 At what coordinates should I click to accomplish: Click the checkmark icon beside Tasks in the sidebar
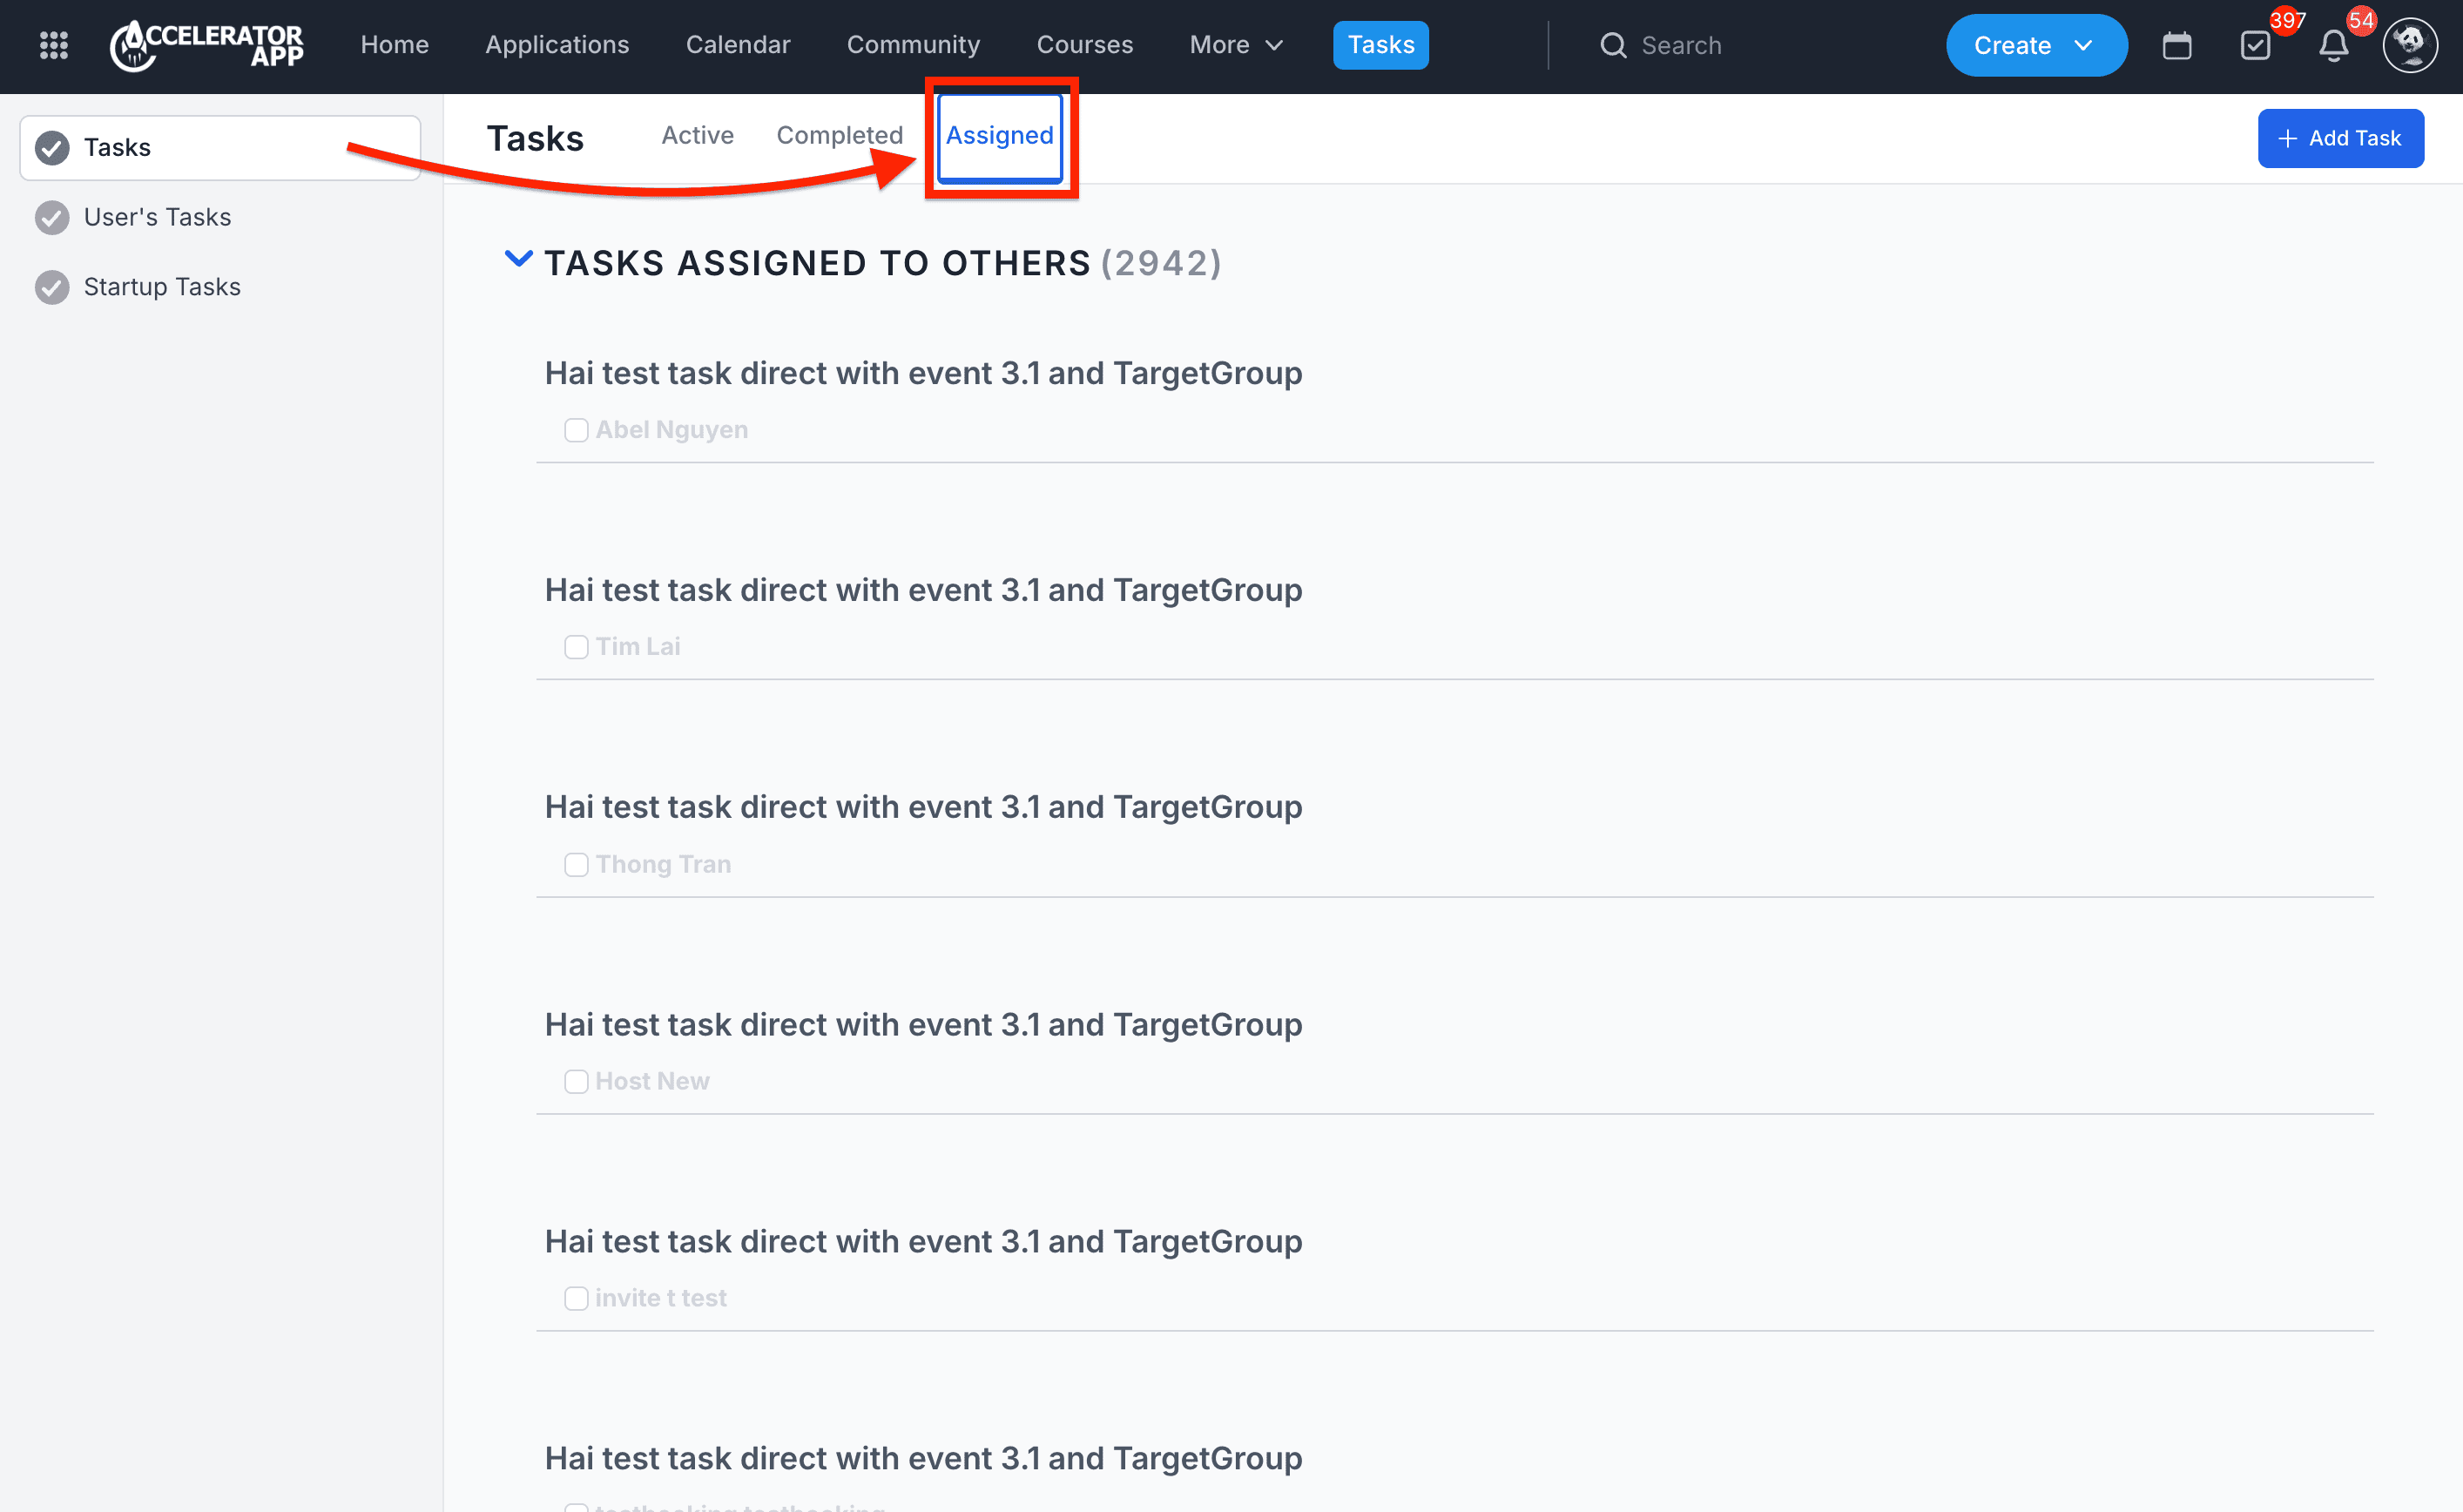point(52,148)
